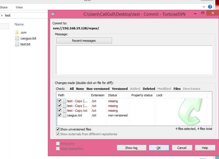Uncheck the caoguo.txt non-versioned checkbox

click(59, 115)
